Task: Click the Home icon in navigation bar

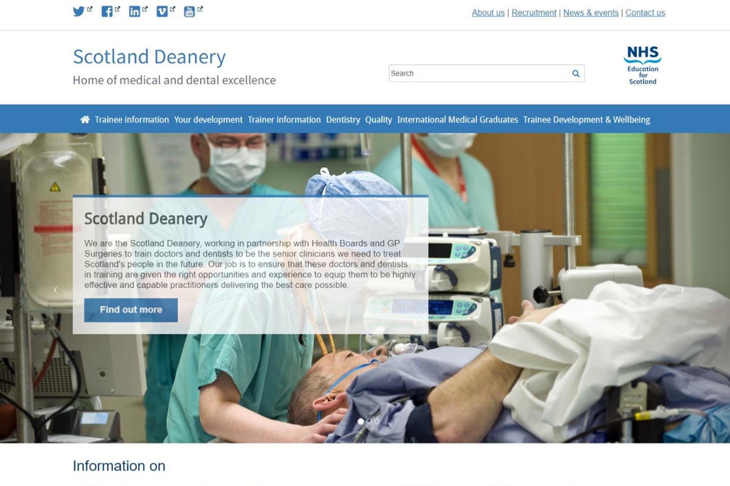Action: (85, 120)
